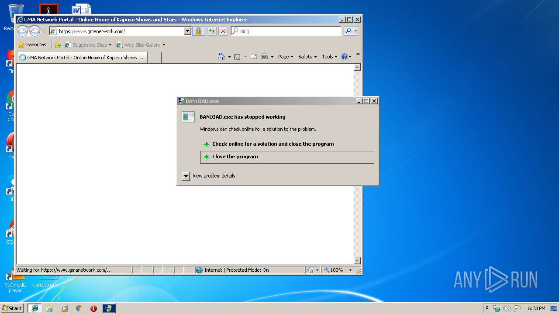Click the security padlock icon
The width and height of the screenshot is (559, 314).
198,31
